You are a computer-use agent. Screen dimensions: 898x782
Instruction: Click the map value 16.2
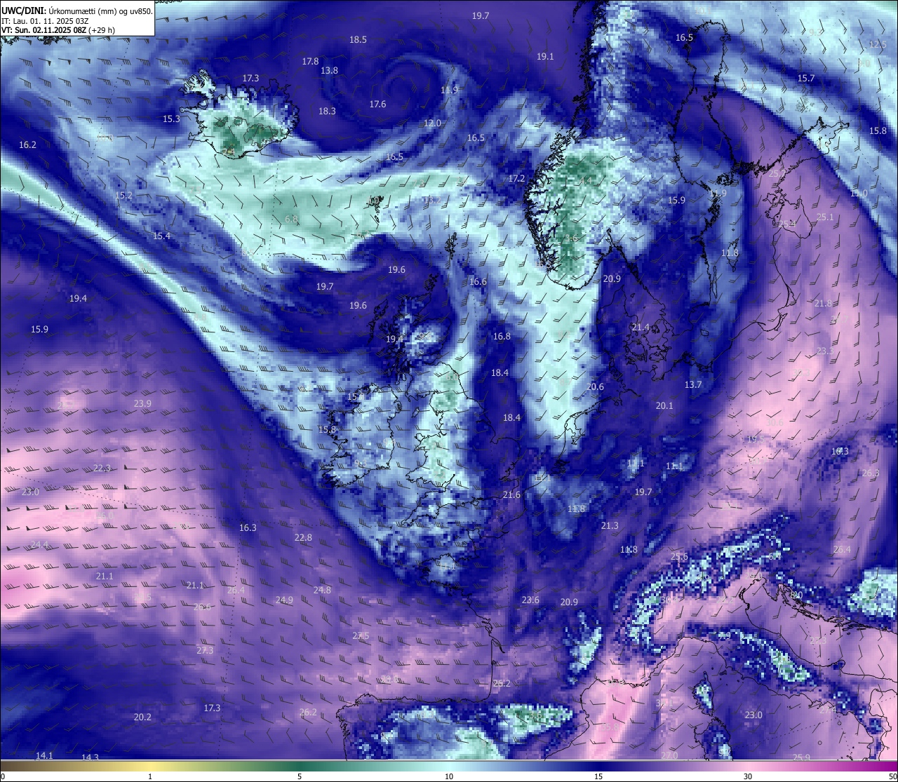[x=27, y=145]
